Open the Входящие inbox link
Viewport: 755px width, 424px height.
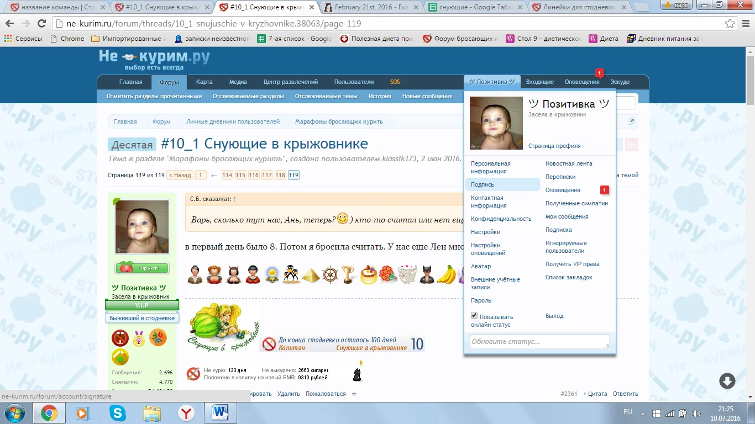(539, 82)
